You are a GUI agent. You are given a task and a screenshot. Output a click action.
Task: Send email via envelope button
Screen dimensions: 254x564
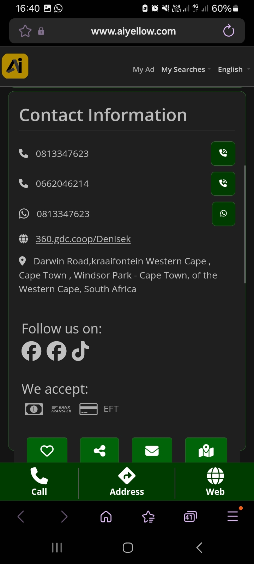tap(152, 450)
